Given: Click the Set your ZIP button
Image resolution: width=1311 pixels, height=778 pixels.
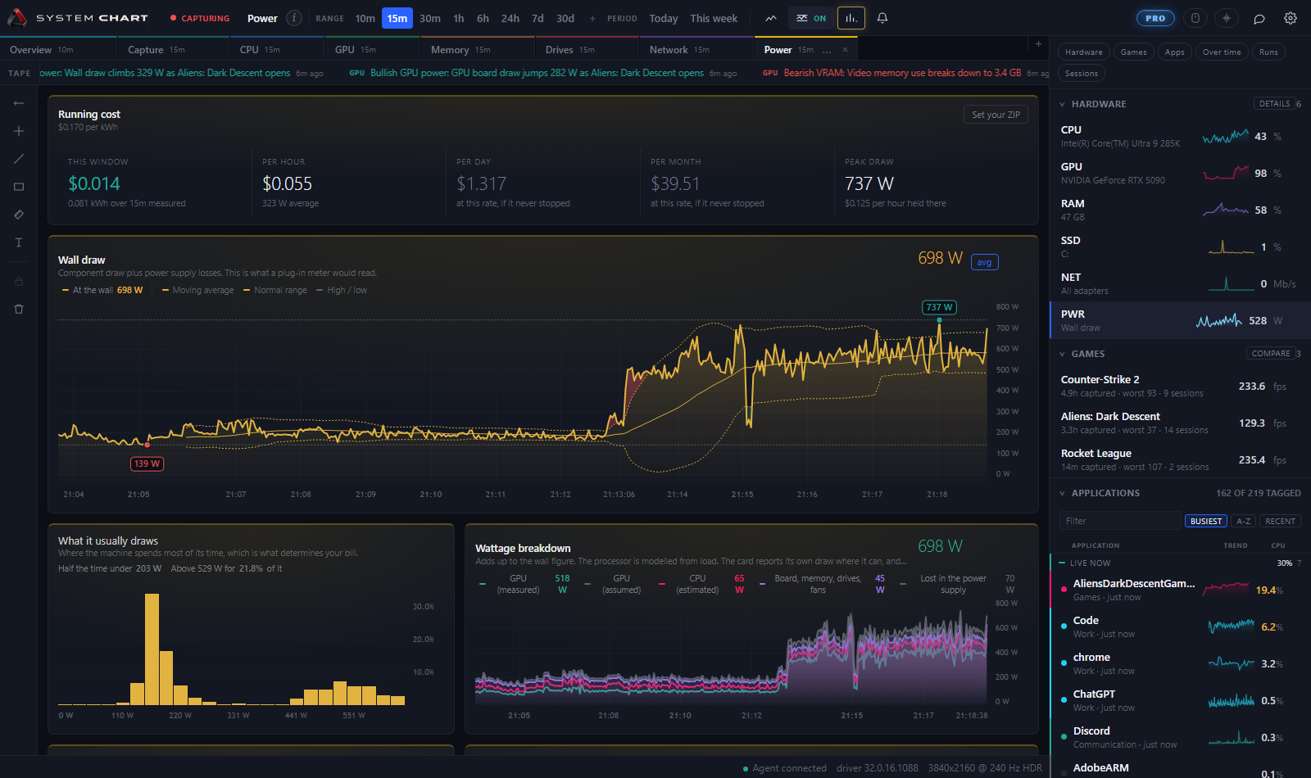Looking at the screenshot, I should coord(996,115).
